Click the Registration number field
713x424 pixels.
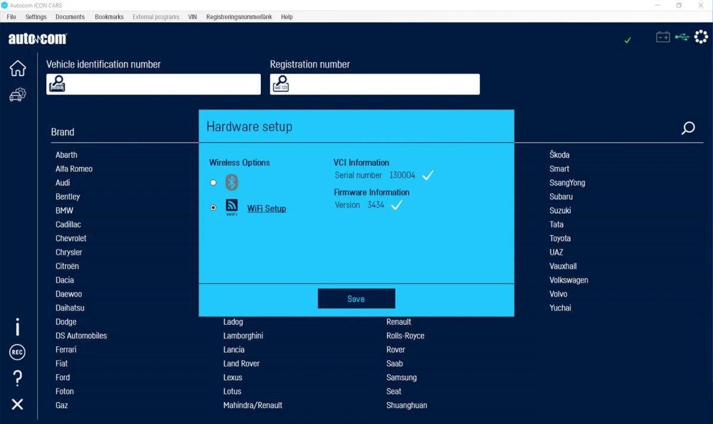(375, 84)
